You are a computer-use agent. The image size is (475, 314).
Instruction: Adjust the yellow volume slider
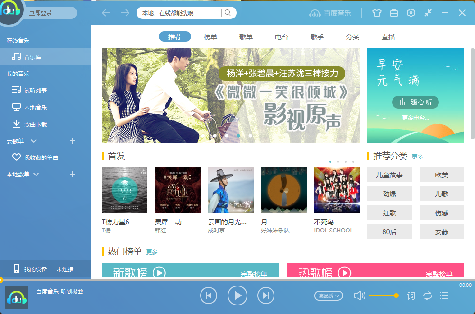pos(383,296)
